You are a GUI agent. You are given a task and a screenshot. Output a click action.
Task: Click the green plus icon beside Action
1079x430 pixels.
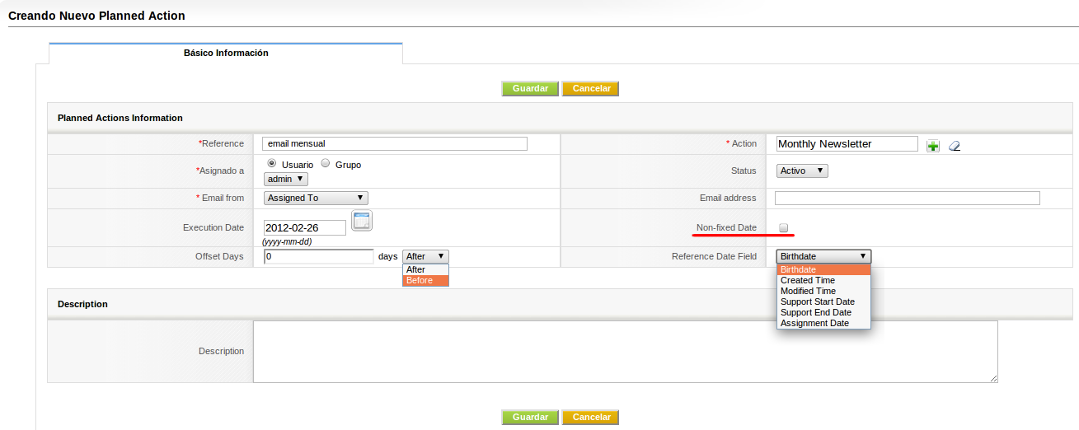click(933, 146)
